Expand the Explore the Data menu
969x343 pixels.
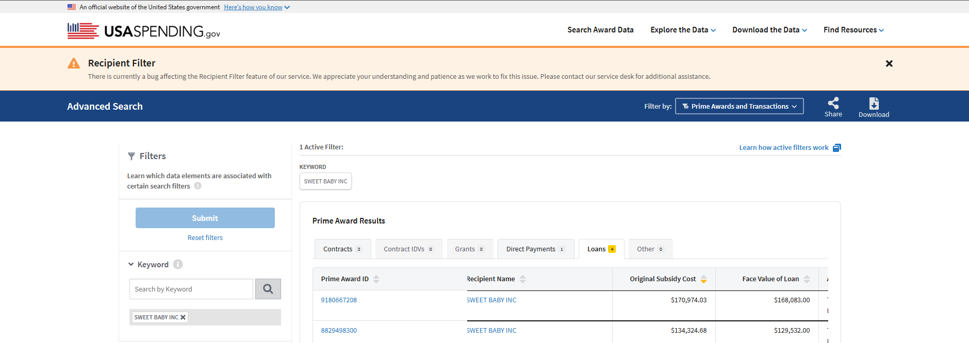[683, 30]
